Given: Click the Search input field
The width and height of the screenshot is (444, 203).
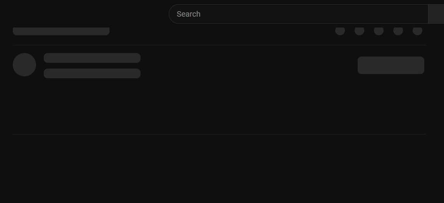Looking at the screenshot, I should (298, 14).
